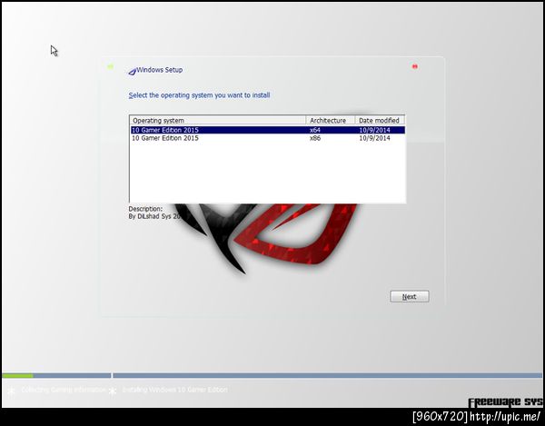Click the Date modified column header
Image resolution: width=545 pixels, height=426 pixels.
380,120
